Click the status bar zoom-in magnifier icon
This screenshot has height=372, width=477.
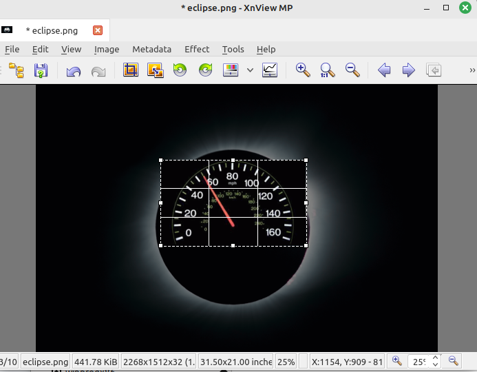pos(397,361)
